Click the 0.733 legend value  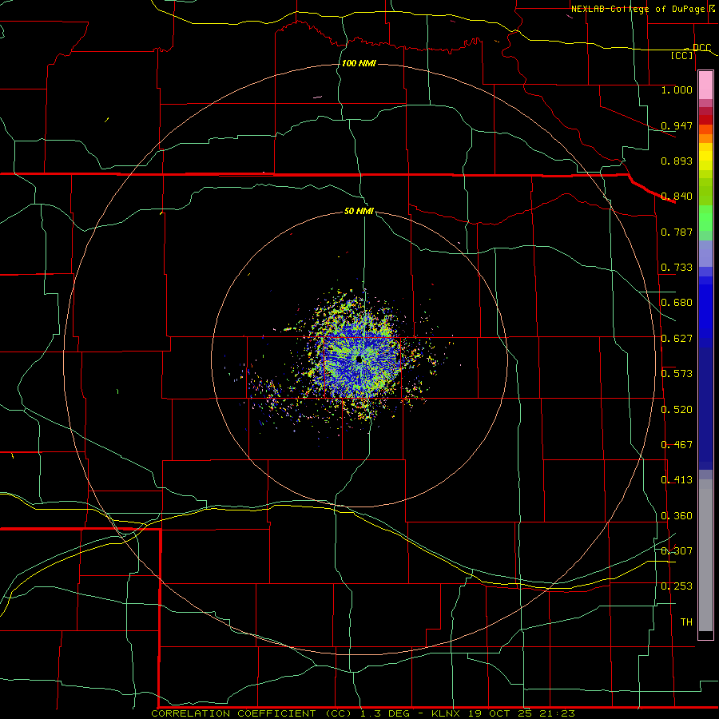click(x=677, y=268)
